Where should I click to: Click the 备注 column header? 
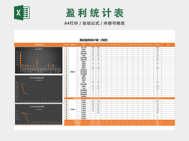pyautogui.click(x=168, y=45)
